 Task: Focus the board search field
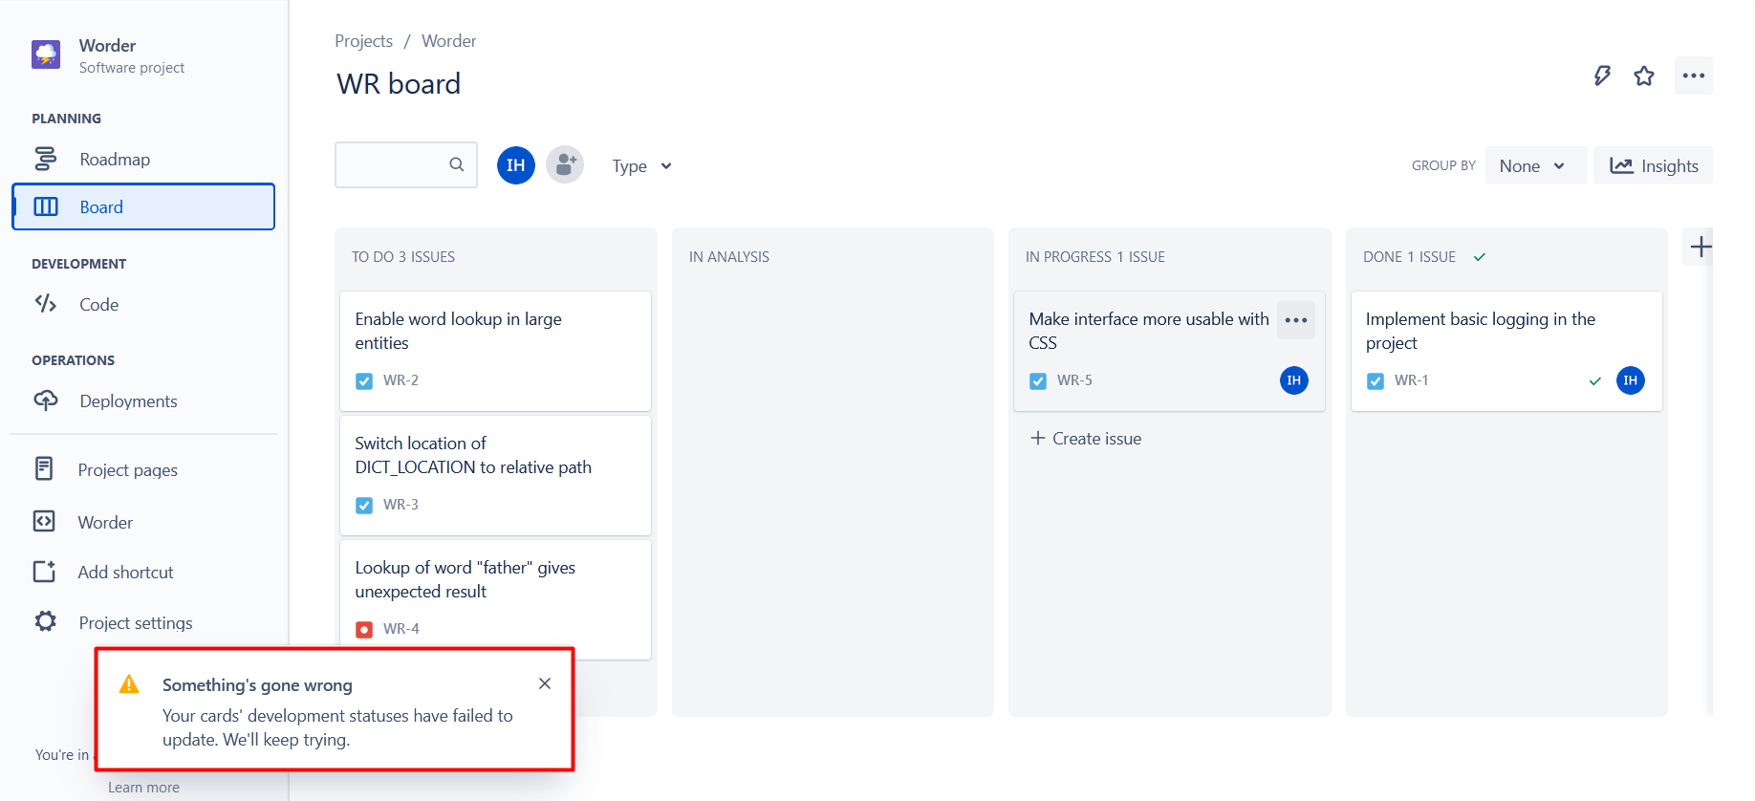pos(406,164)
